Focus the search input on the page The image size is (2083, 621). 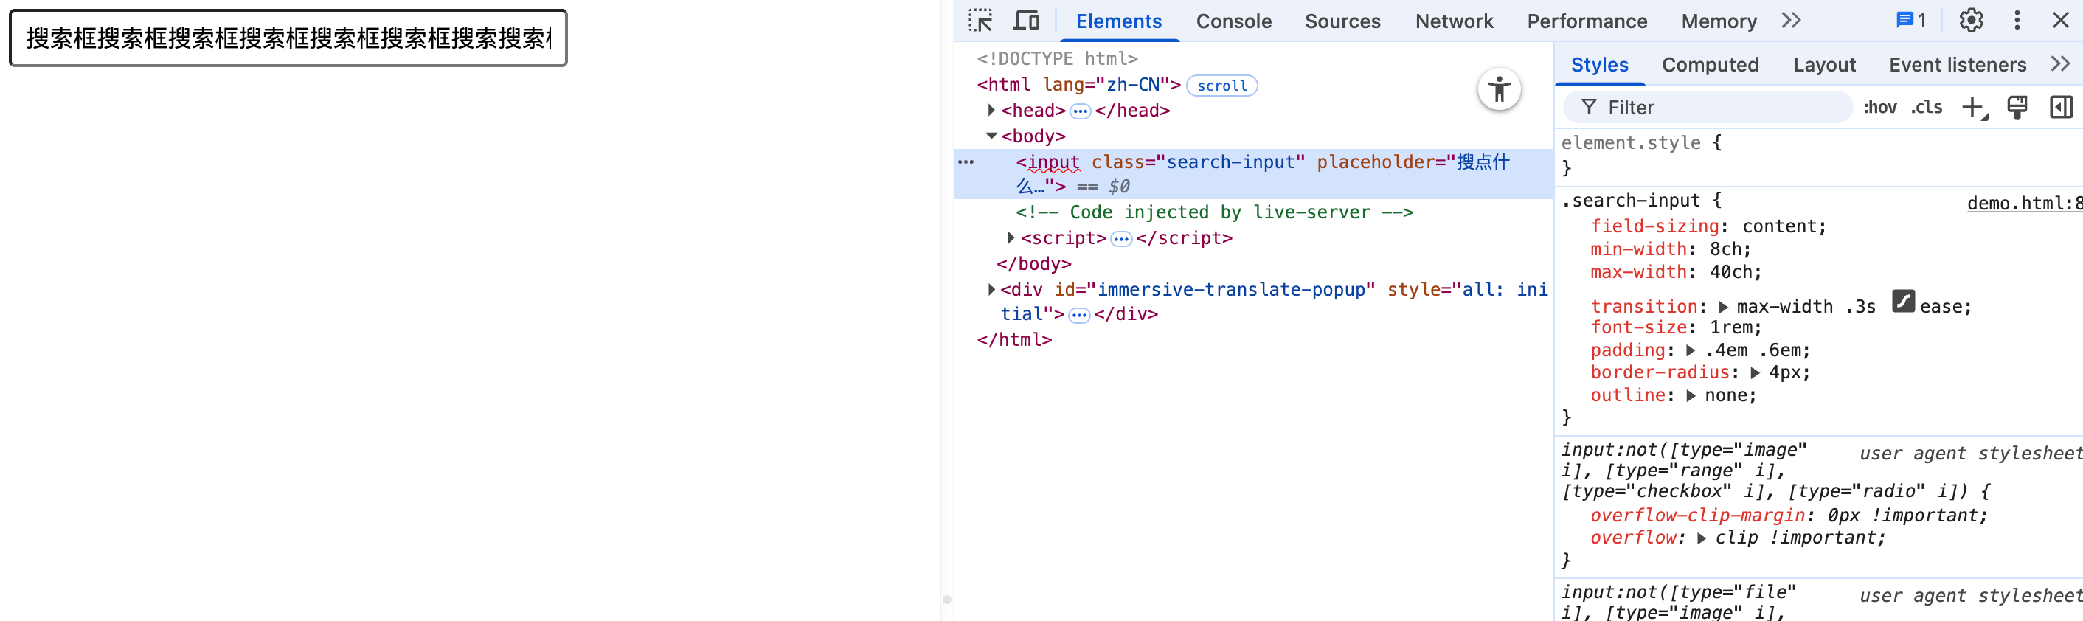tap(288, 38)
